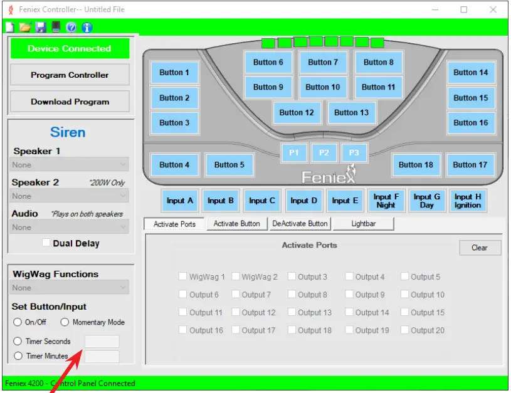
Task: Select Button 16 on controller
Action: 471,123
